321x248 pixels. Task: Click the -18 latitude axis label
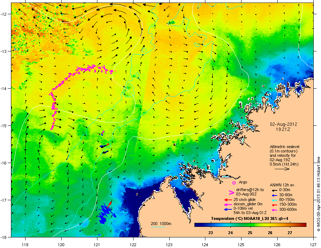point(4,237)
